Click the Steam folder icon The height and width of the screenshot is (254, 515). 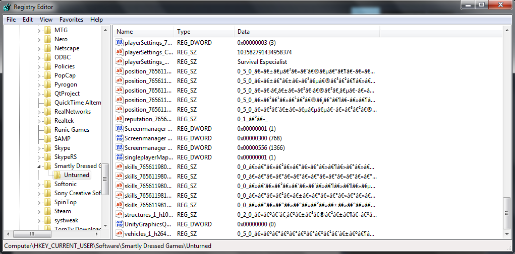click(47, 211)
